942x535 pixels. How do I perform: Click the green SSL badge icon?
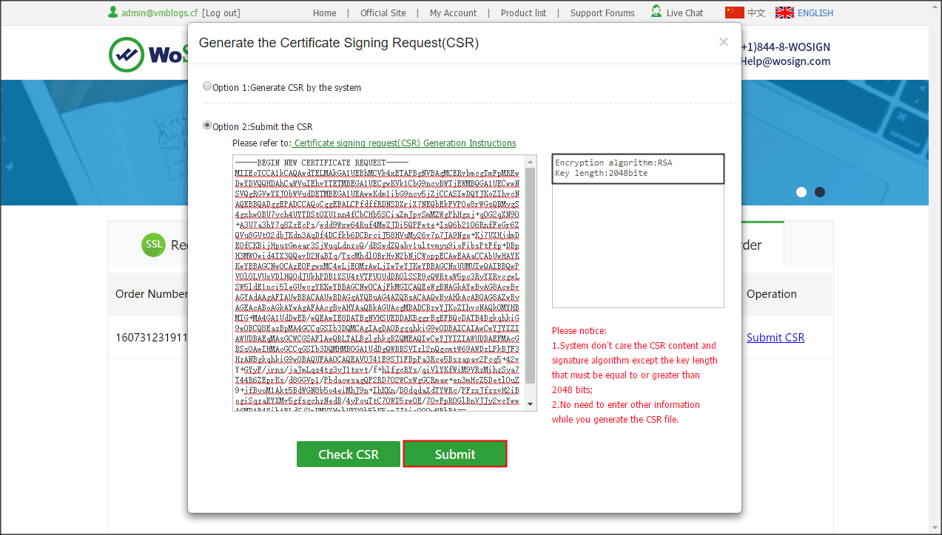click(x=153, y=245)
